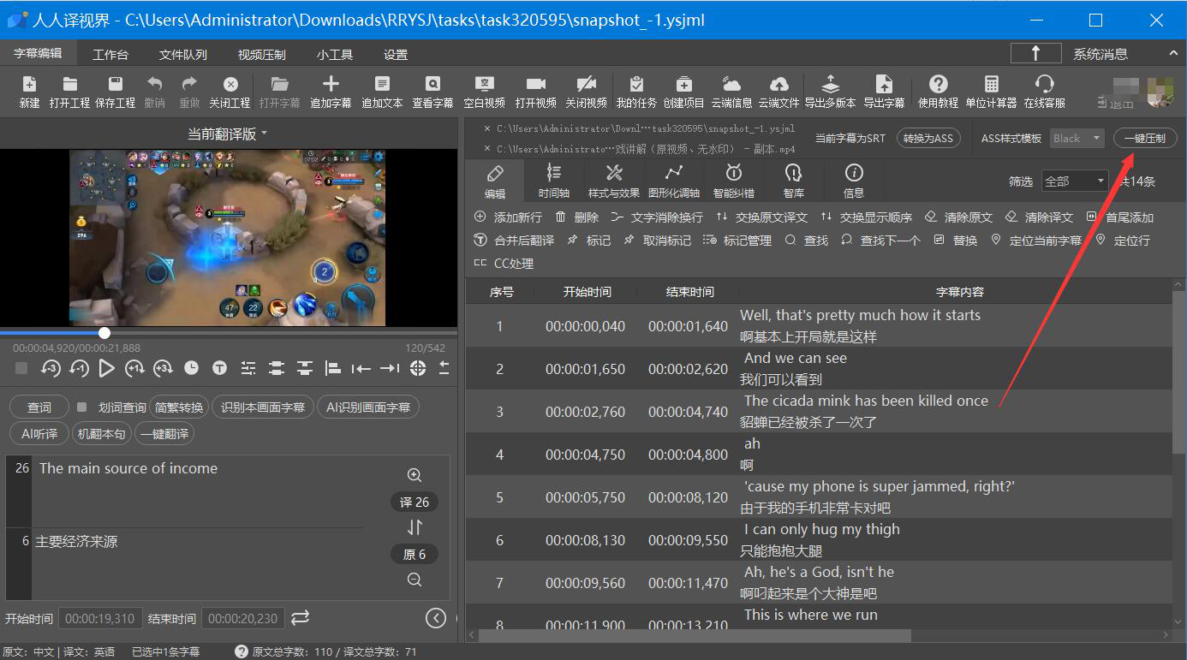Click the 打开视频 camera icon
Screen dimensions: 1187x660
pyautogui.click(x=535, y=85)
